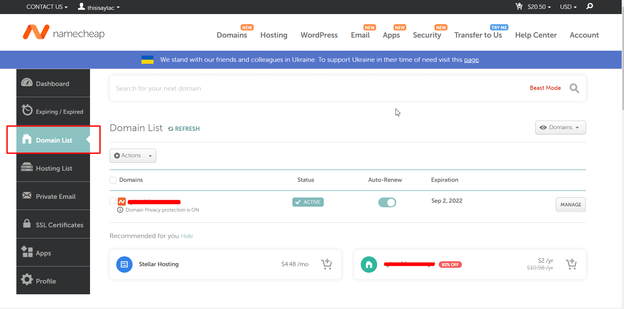The image size is (624, 309).
Task: Click the Auto-Renew column header
Action: click(x=385, y=180)
